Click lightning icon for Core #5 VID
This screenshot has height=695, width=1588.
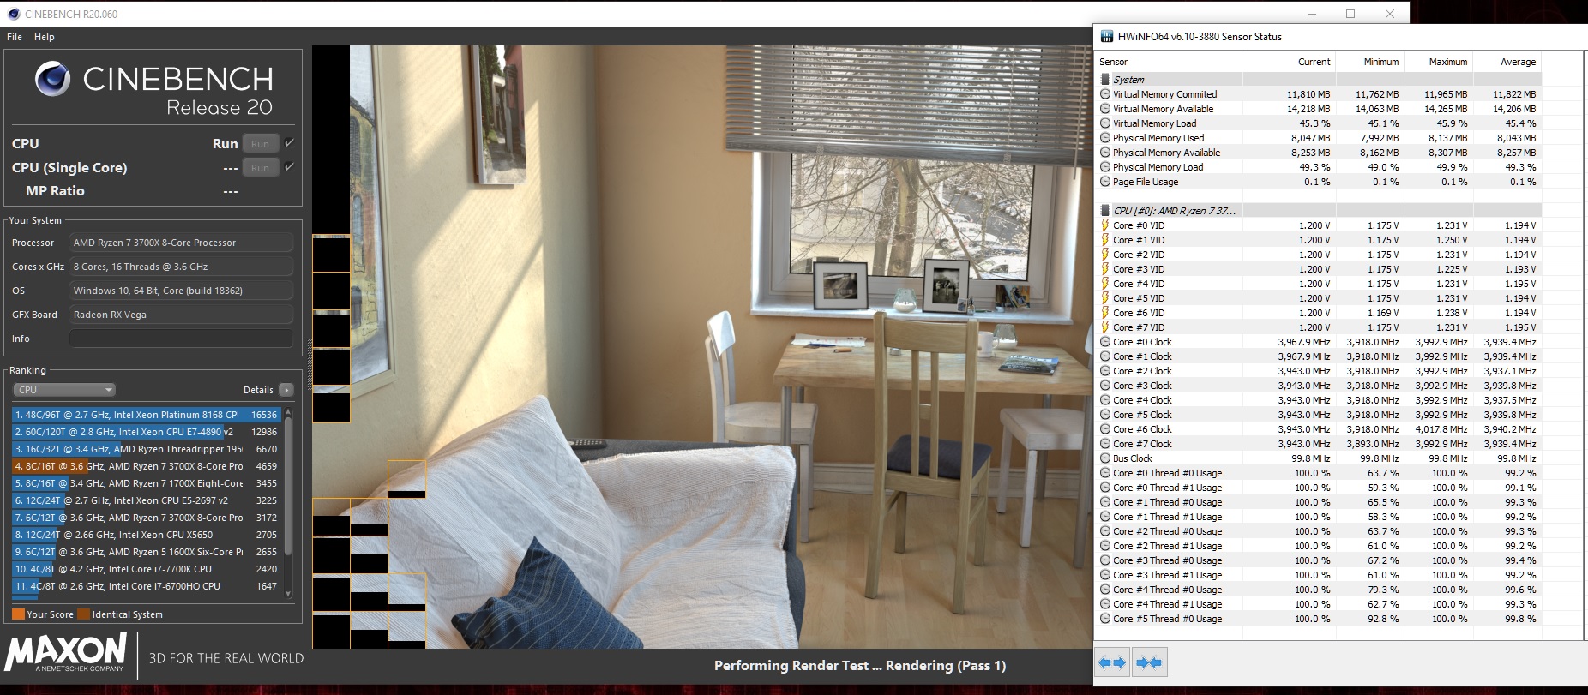[x=1105, y=298]
